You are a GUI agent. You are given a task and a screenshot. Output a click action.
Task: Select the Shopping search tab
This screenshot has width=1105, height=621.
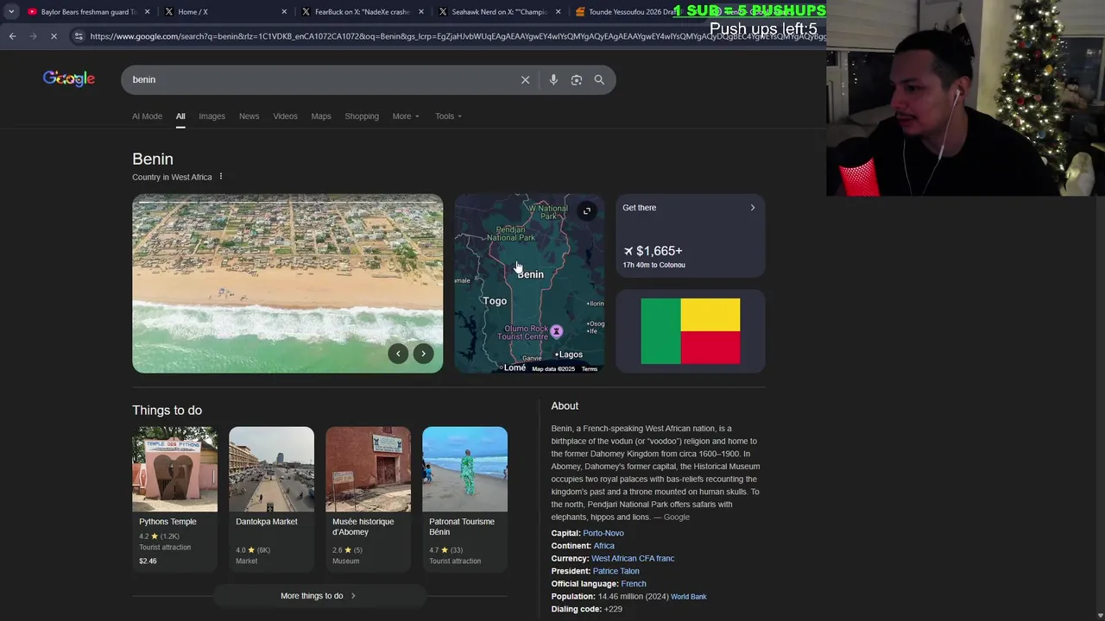(362, 116)
